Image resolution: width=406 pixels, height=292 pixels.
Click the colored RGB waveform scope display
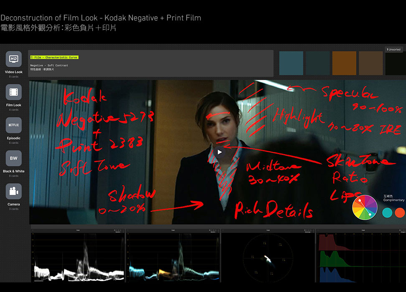173,258
